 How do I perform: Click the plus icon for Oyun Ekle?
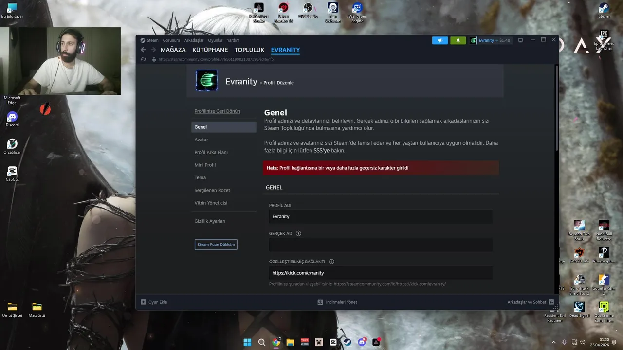point(143,302)
